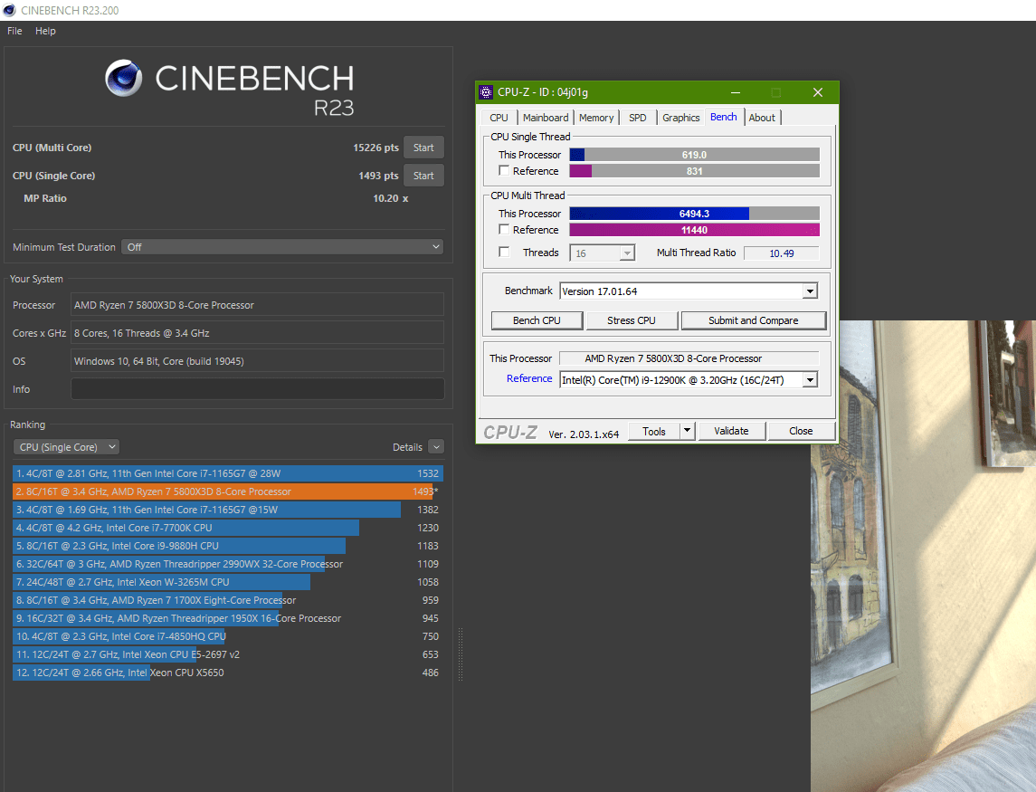Click the Multi Thread Ratio value 10.49
The height and width of the screenshot is (792, 1036).
[782, 253]
